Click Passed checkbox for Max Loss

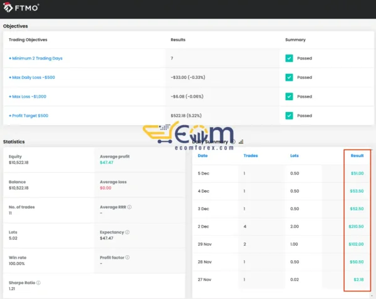289,96
